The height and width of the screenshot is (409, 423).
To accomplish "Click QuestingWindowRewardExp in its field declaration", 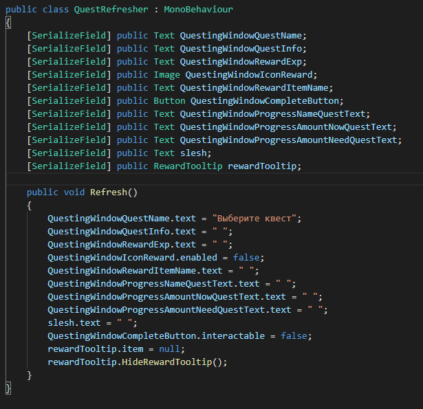I will tap(241, 62).
